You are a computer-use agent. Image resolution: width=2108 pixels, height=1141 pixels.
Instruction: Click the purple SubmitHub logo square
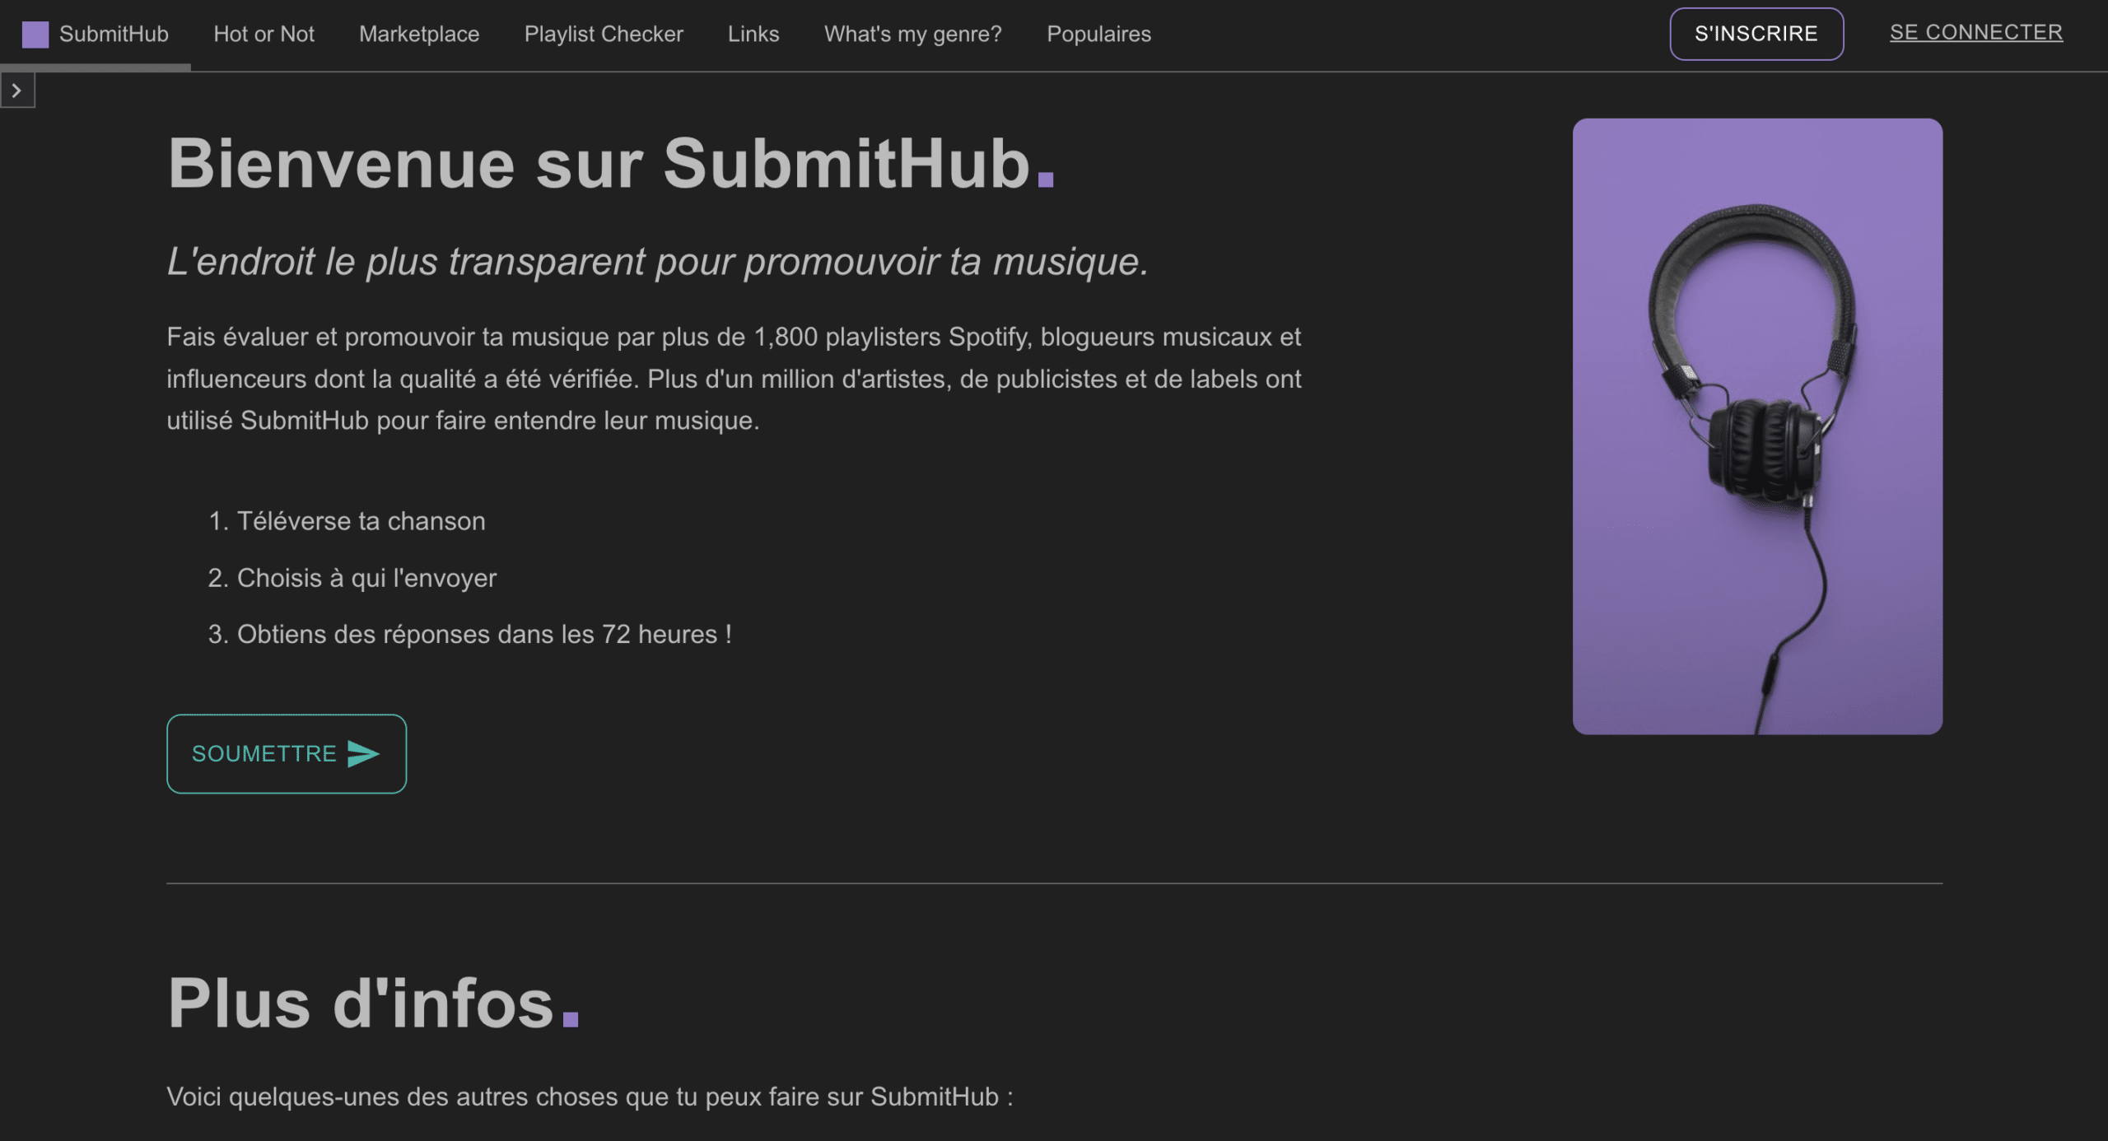35,35
